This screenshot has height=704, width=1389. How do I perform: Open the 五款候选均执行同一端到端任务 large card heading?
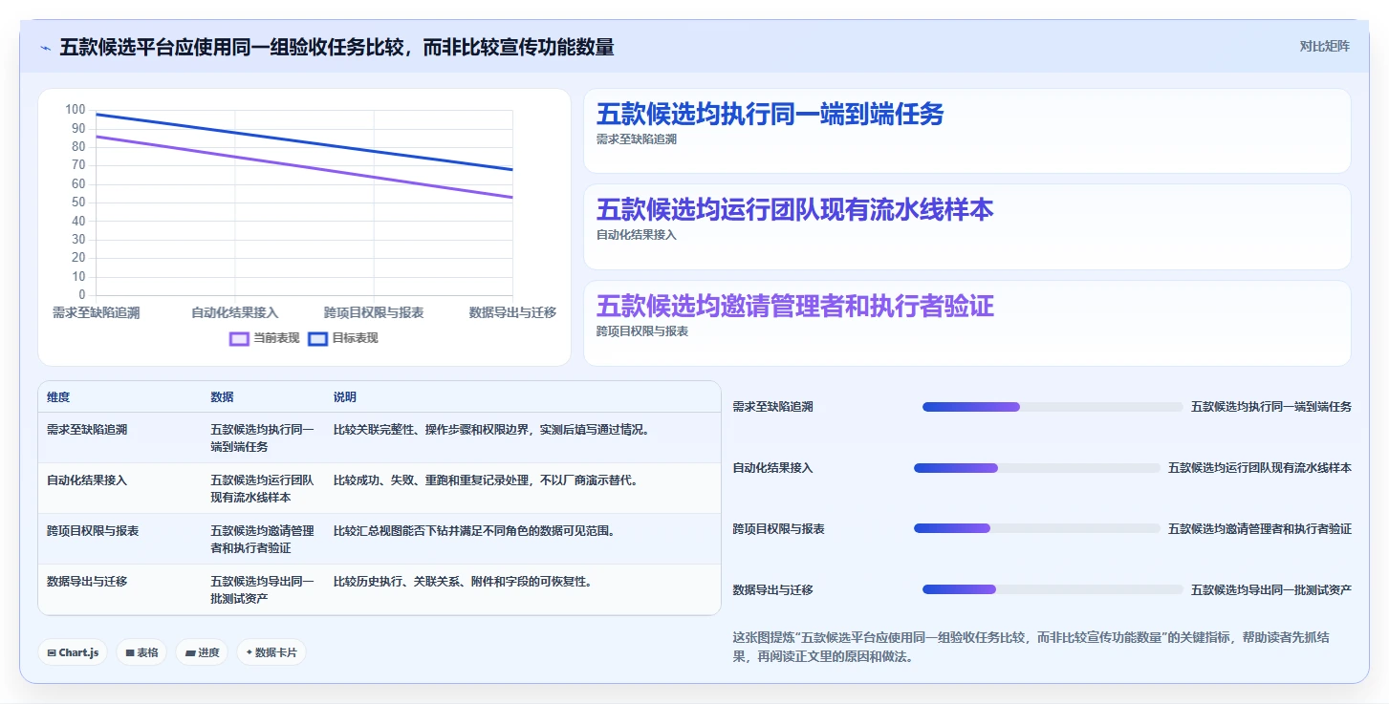770,114
